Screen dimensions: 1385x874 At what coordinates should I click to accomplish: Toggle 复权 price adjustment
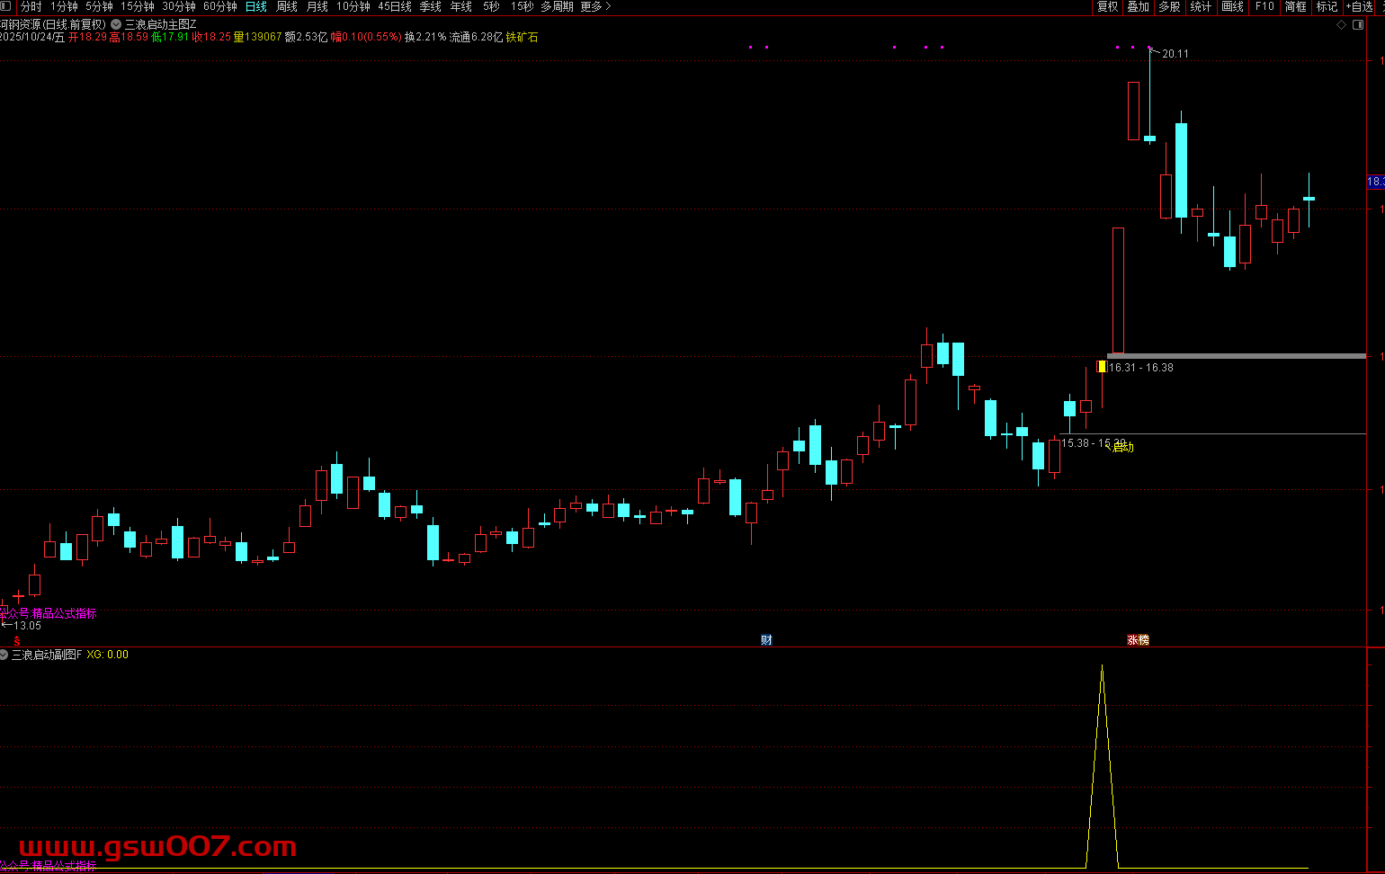[x=1107, y=6]
